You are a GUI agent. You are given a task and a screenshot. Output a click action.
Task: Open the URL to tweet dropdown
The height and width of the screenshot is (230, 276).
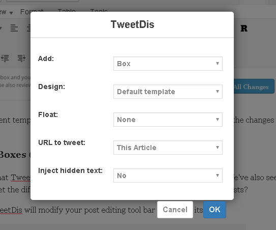[168, 148]
